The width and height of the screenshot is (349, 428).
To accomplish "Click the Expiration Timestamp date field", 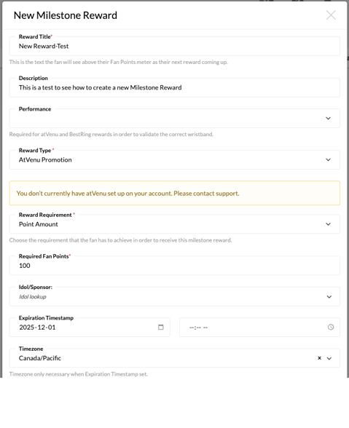I will point(90,327).
